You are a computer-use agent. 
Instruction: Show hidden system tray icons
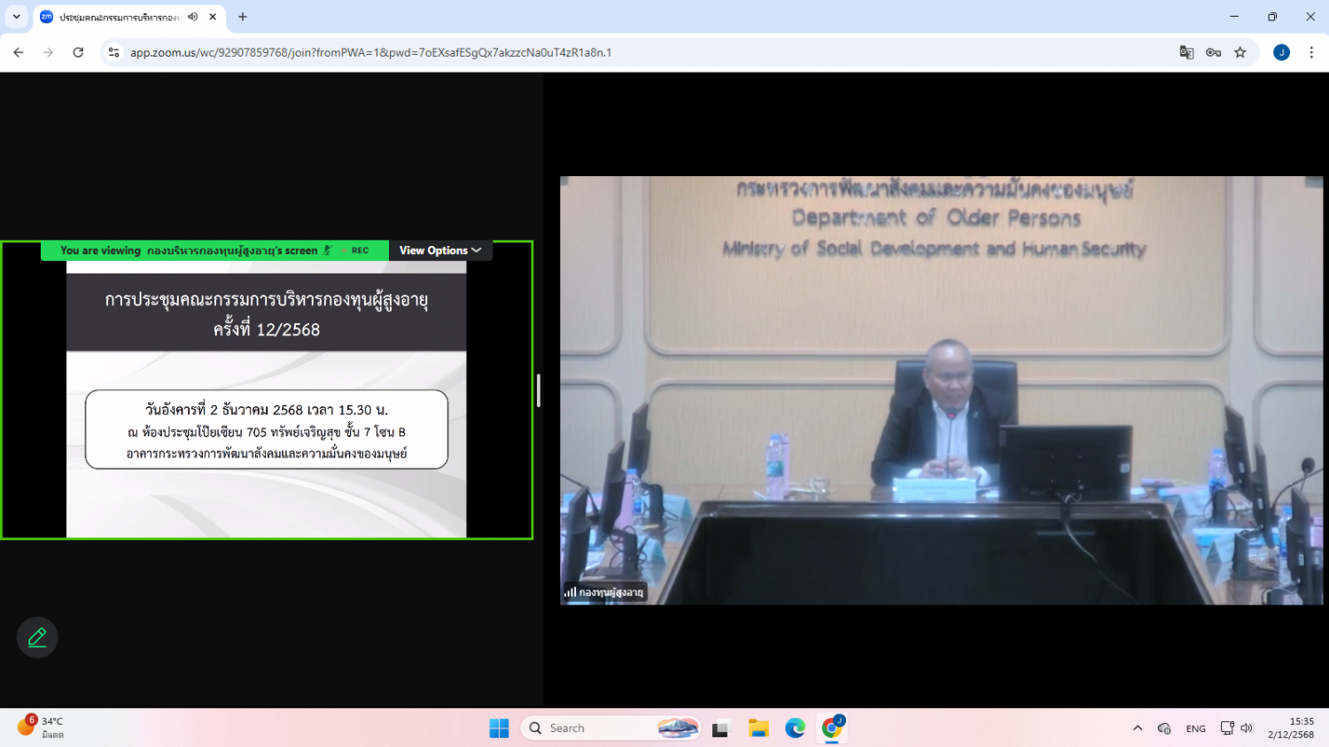point(1138,728)
